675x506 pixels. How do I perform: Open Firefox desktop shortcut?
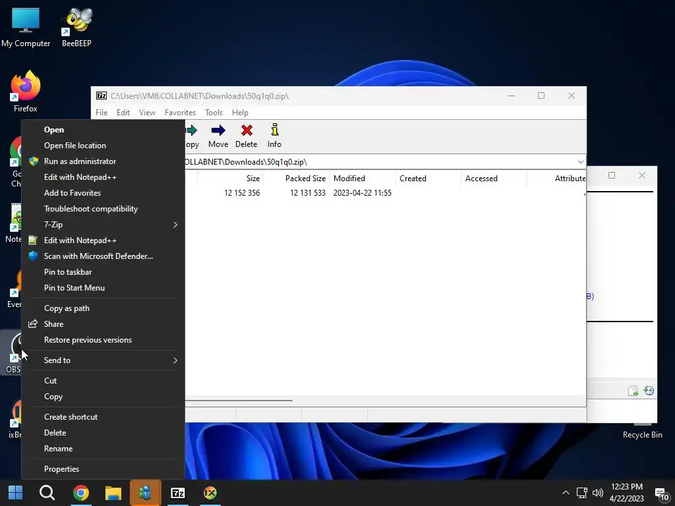(26, 92)
